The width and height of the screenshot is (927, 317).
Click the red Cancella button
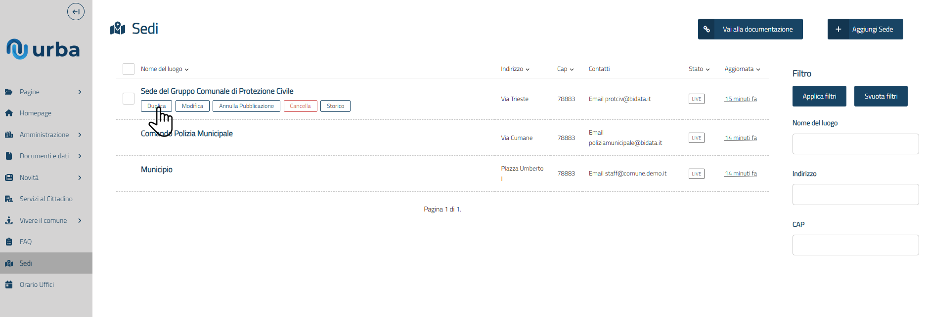(300, 106)
